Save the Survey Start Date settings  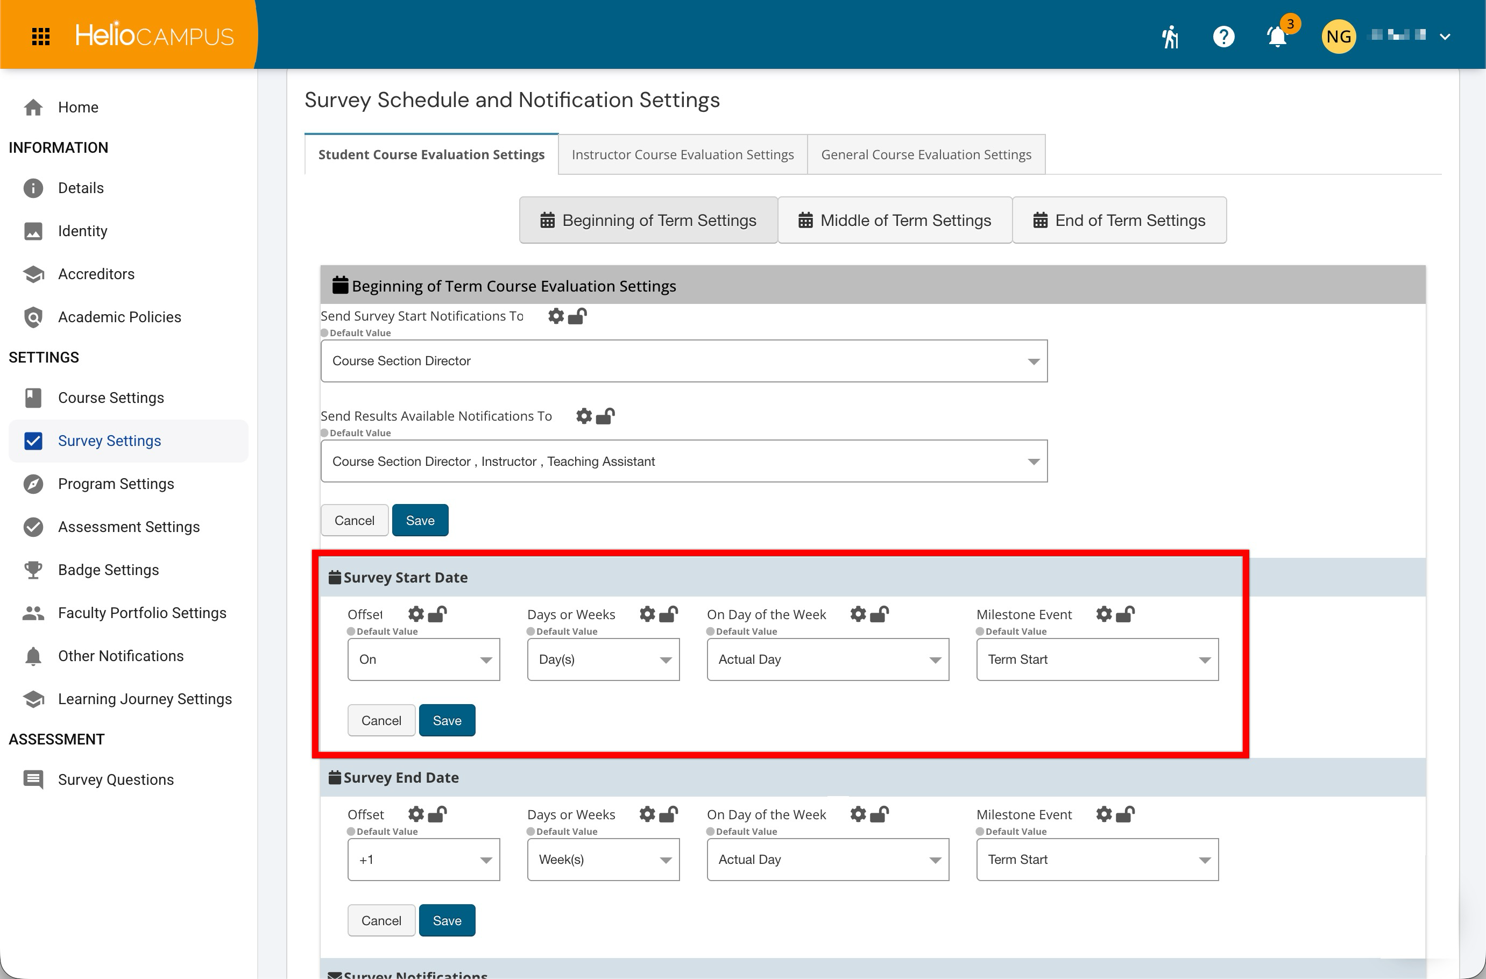tap(447, 720)
